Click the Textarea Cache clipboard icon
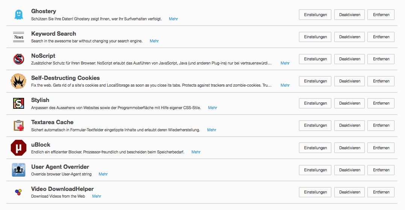Screen dimensions: 405x210 [x=18, y=125]
